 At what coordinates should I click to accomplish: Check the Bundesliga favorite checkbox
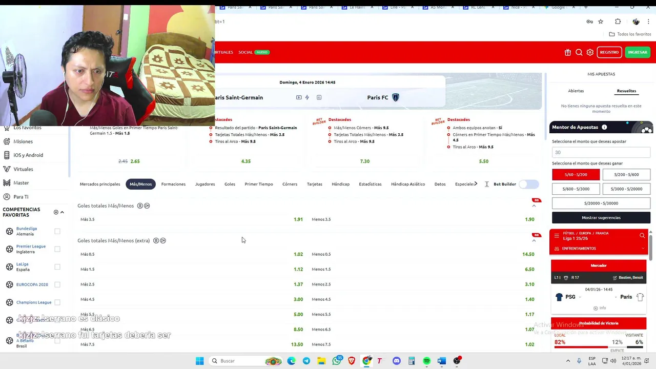click(57, 231)
